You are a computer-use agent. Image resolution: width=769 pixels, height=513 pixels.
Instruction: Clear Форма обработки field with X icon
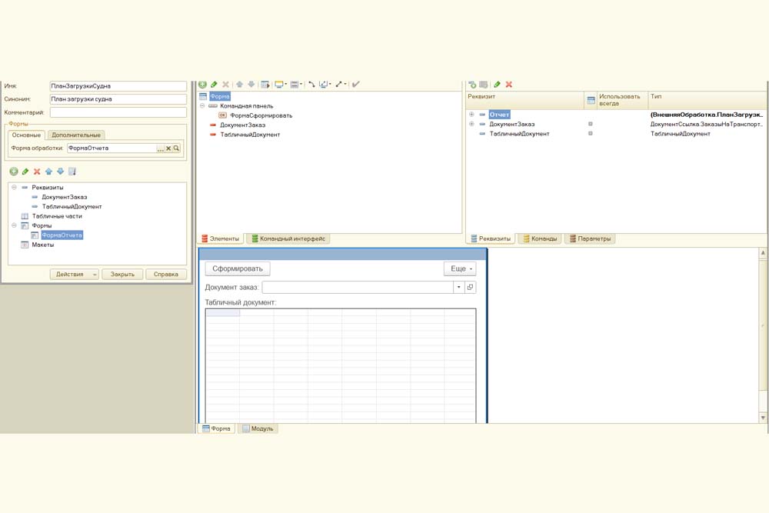pyautogui.click(x=168, y=148)
